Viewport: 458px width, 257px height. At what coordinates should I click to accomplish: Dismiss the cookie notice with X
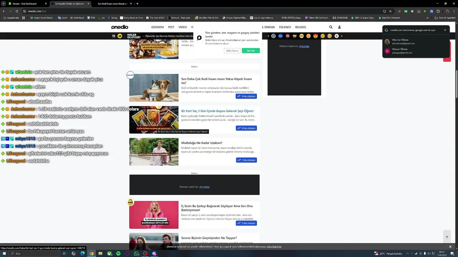[x=450, y=247]
